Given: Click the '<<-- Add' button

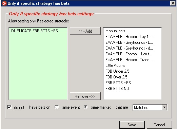Looking at the screenshot, I should coord(85,31).
